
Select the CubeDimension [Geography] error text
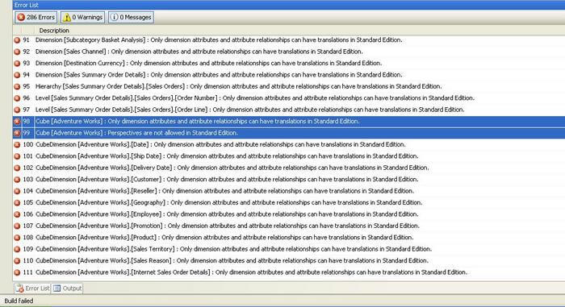pyautogui.click(x=228, y=202)
